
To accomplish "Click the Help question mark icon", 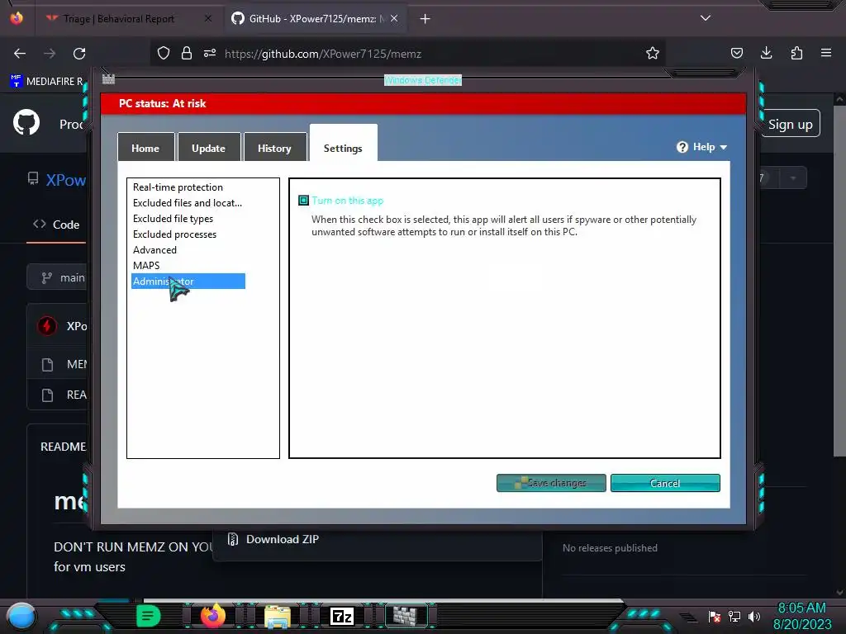I will [x=682, y=147].
